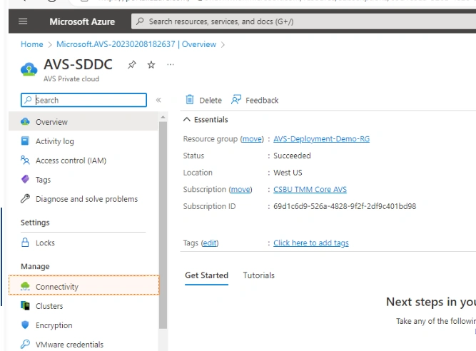476x351 pixels.
Task: Click the Activity log icon
Action: [25, 141]
